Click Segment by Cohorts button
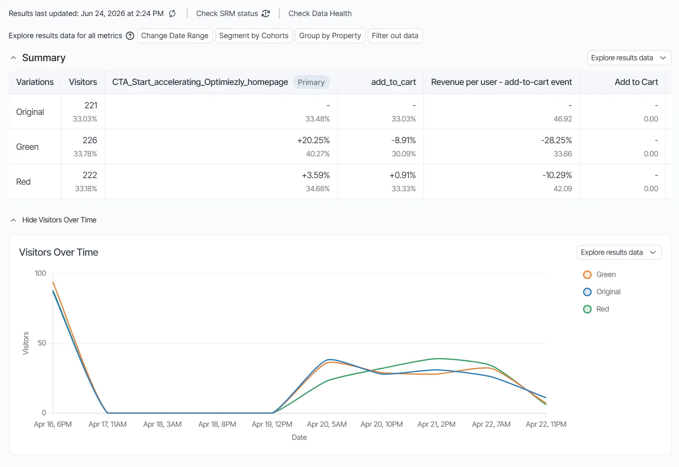The width and height of the screenshot is (679, 467). pyautogui.click(x=254, y=36)
